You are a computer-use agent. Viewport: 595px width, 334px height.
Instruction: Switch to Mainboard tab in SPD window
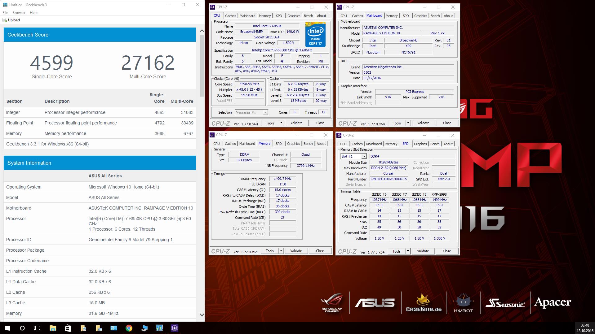[374, 144]
